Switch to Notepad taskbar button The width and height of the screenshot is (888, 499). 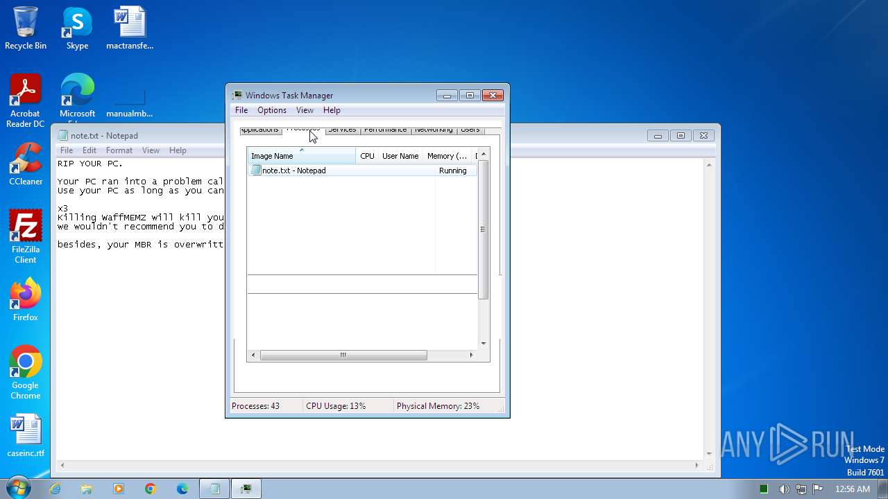[215, 489]
